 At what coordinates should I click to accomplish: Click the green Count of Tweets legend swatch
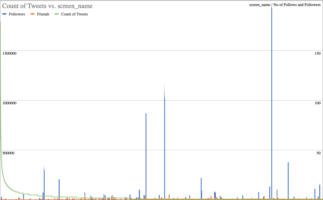[x=57, y=14]
